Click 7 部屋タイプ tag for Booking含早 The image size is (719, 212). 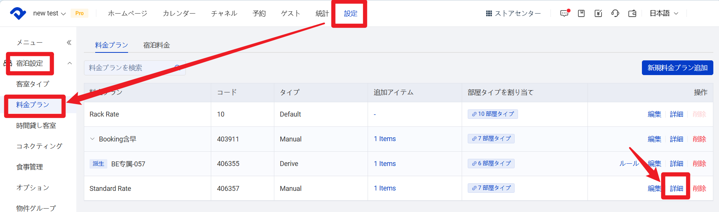click(x=491, y=138)
